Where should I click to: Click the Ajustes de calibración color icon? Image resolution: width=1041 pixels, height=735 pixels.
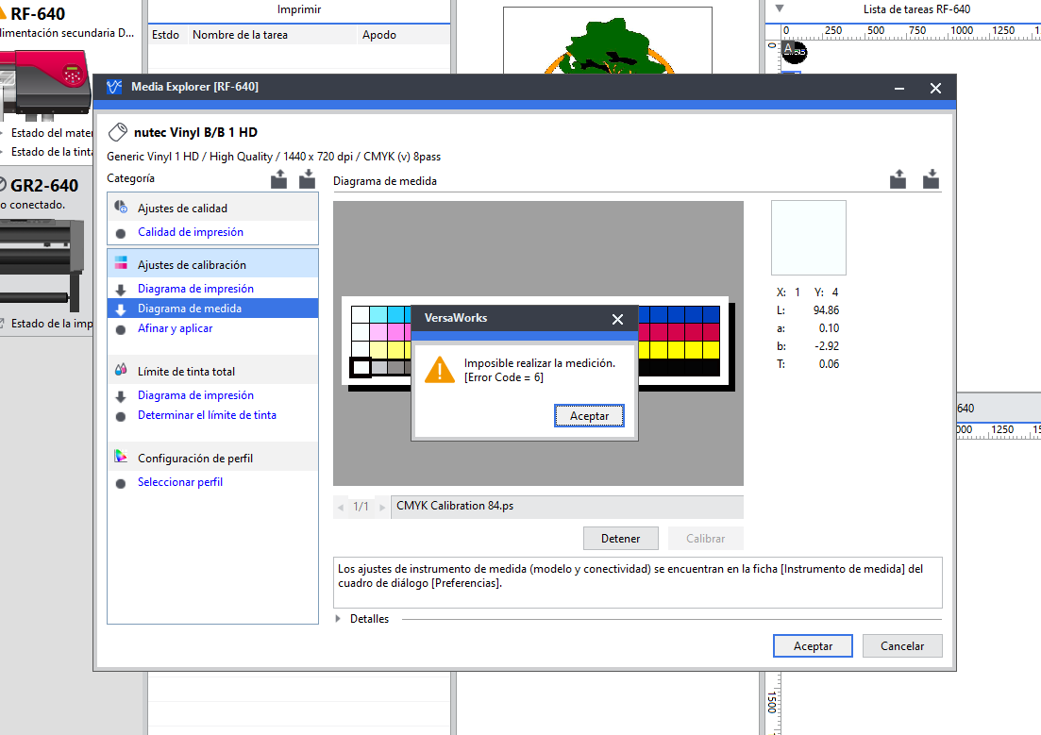[x=120, y=263]
